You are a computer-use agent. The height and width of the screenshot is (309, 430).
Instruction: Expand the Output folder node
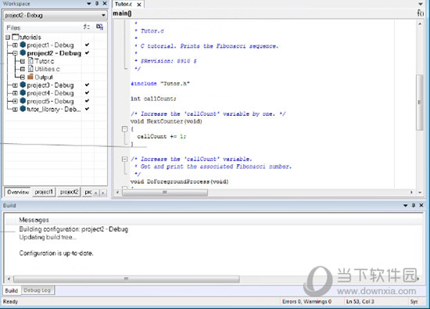click(x=23, y=77)
